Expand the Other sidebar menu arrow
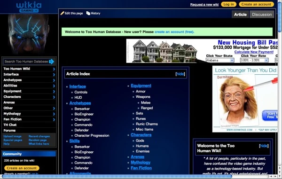Image resolution: width=282 pixels, height=179 pixels. (54, 109)
